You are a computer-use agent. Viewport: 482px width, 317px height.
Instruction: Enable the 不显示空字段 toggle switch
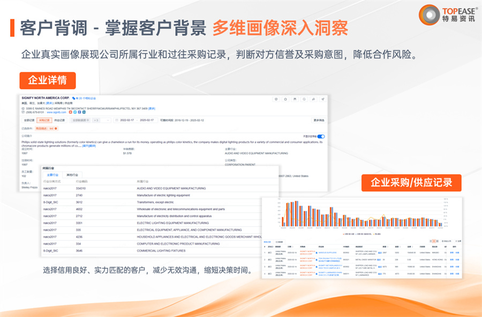(x=321, y=137)
